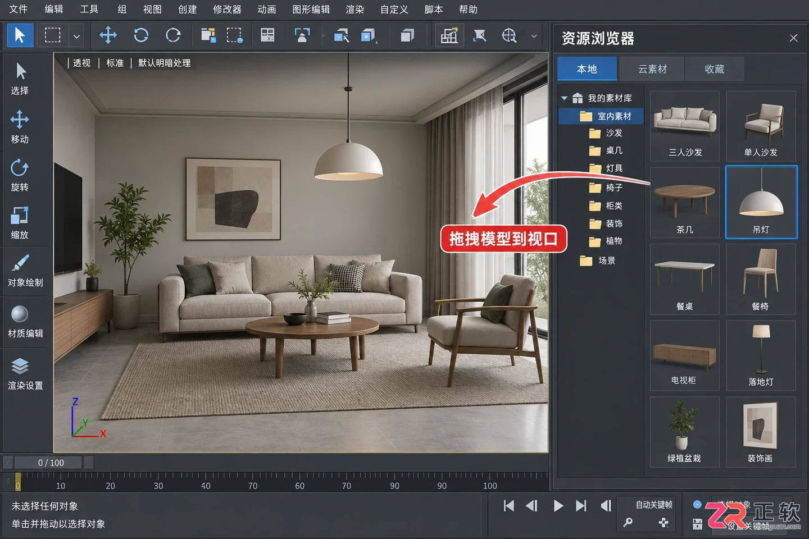Click the material editor sphere icon

click(20, 314)
